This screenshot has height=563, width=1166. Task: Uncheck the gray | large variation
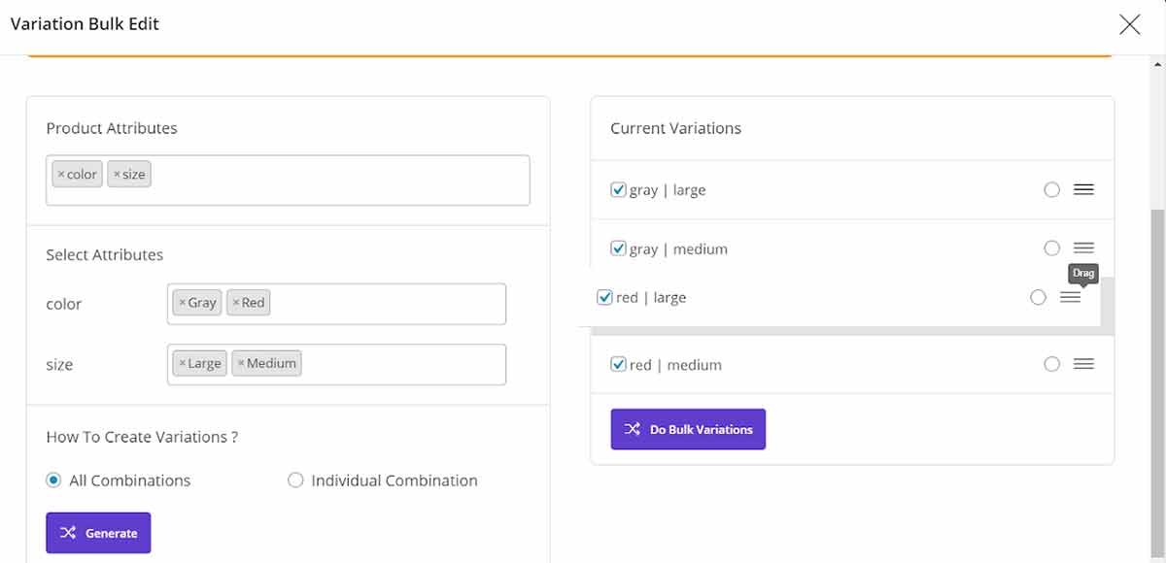[x=618, y=190]
